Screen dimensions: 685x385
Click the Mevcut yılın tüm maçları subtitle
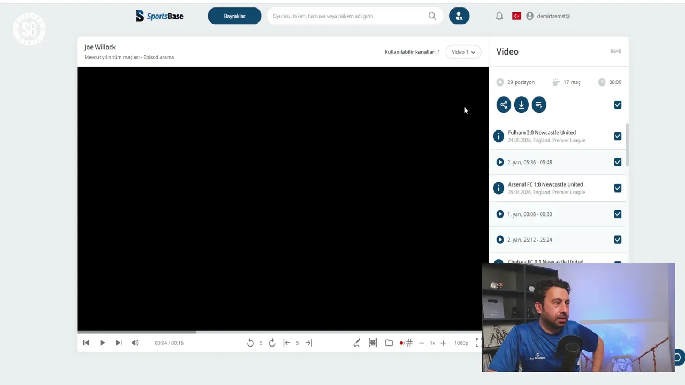(x=129, y=57)
